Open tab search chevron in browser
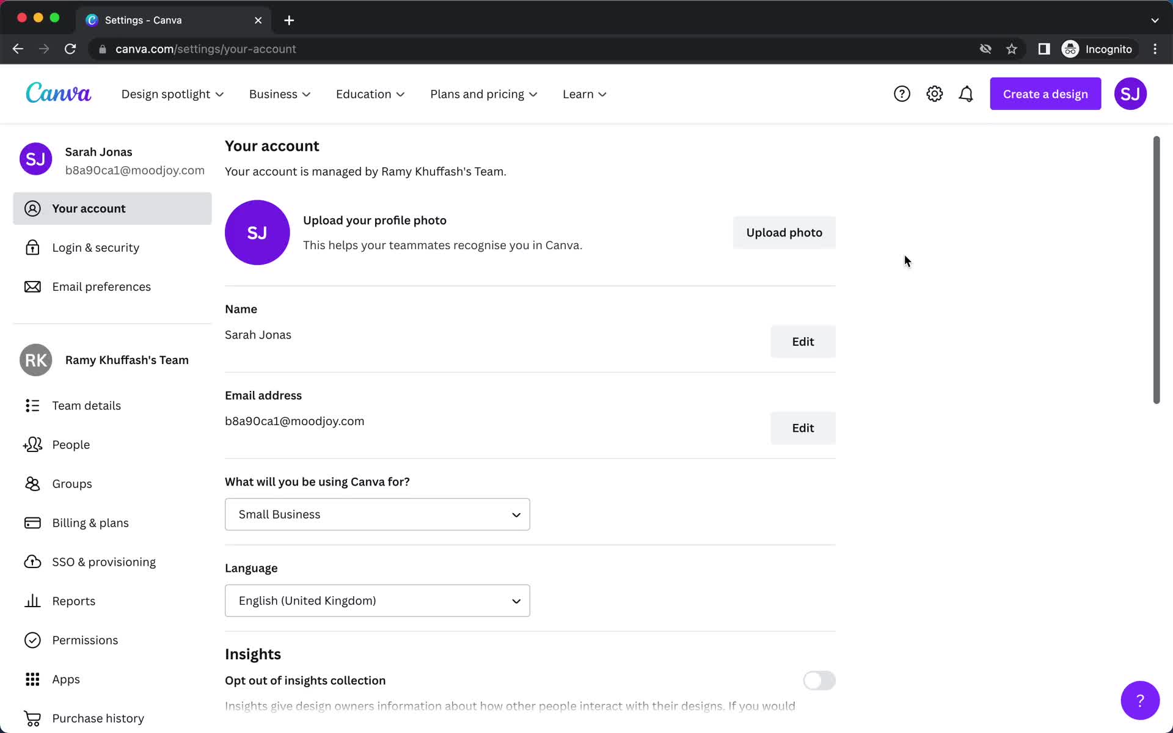The image size is (1173, 733). coord(1155,20)
